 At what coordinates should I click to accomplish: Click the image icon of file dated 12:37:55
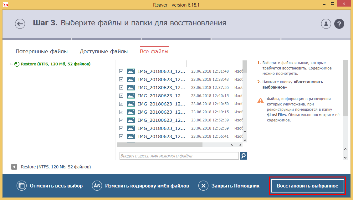tap(131, 88)
